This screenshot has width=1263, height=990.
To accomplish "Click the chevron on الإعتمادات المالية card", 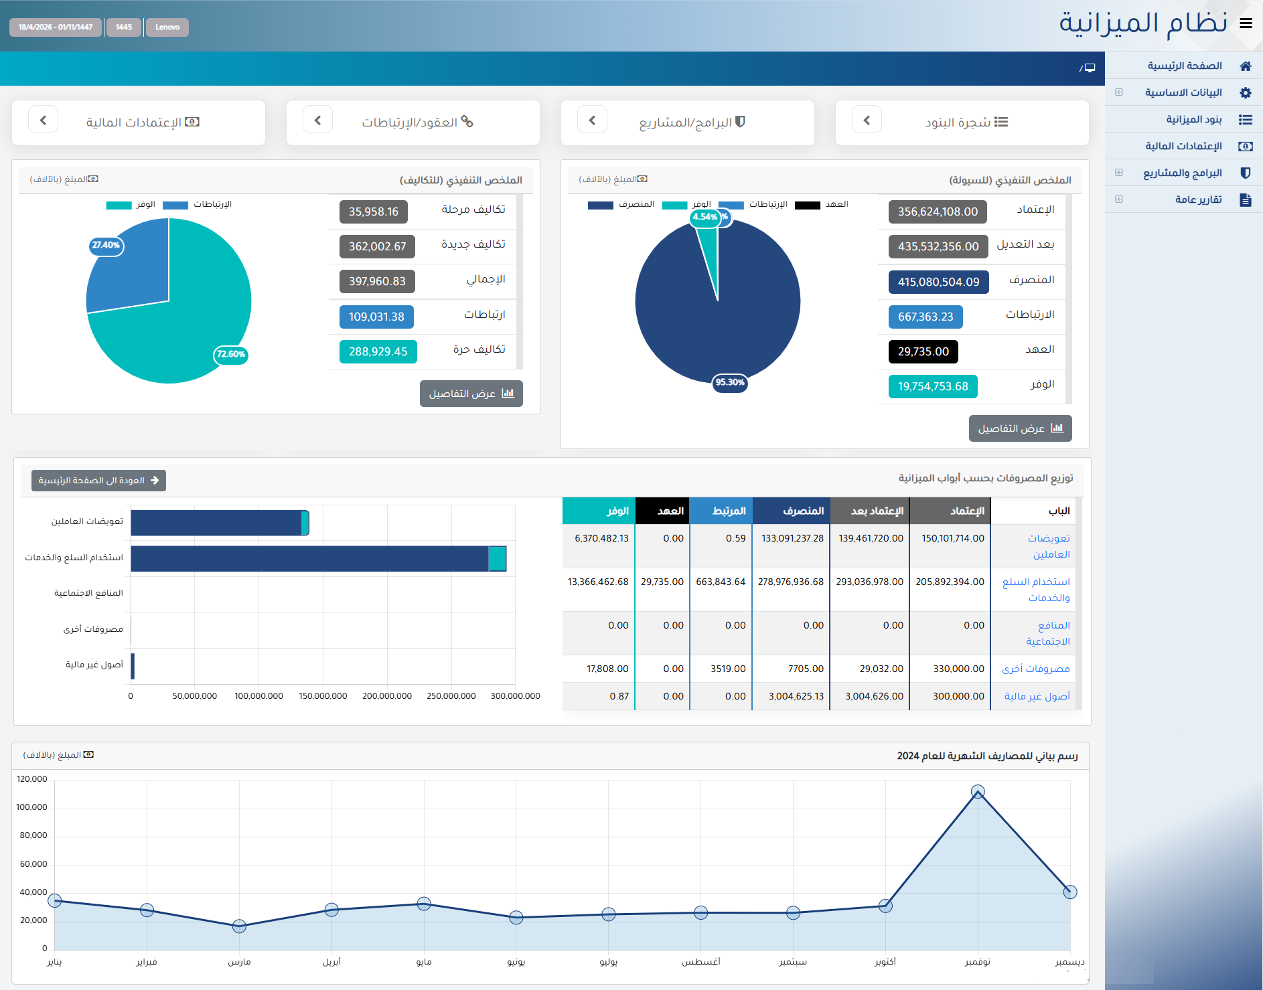I will coord(43,120).
